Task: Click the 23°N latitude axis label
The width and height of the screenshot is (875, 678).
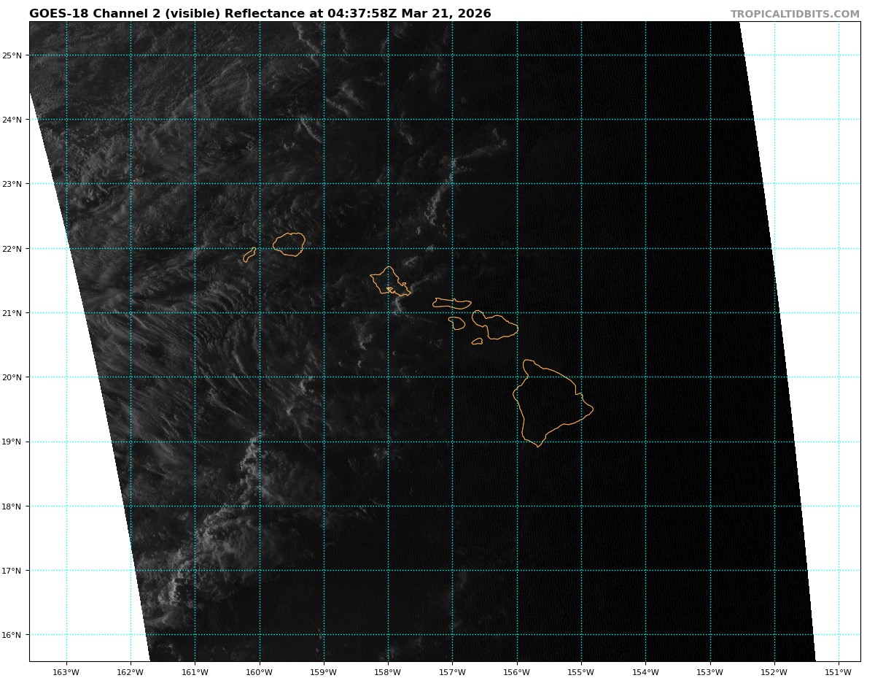Action: [x=15, y=184]
